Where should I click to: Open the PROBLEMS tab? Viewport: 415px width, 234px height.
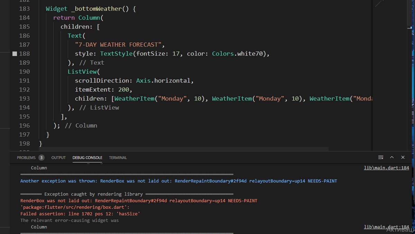click(26, 158)
